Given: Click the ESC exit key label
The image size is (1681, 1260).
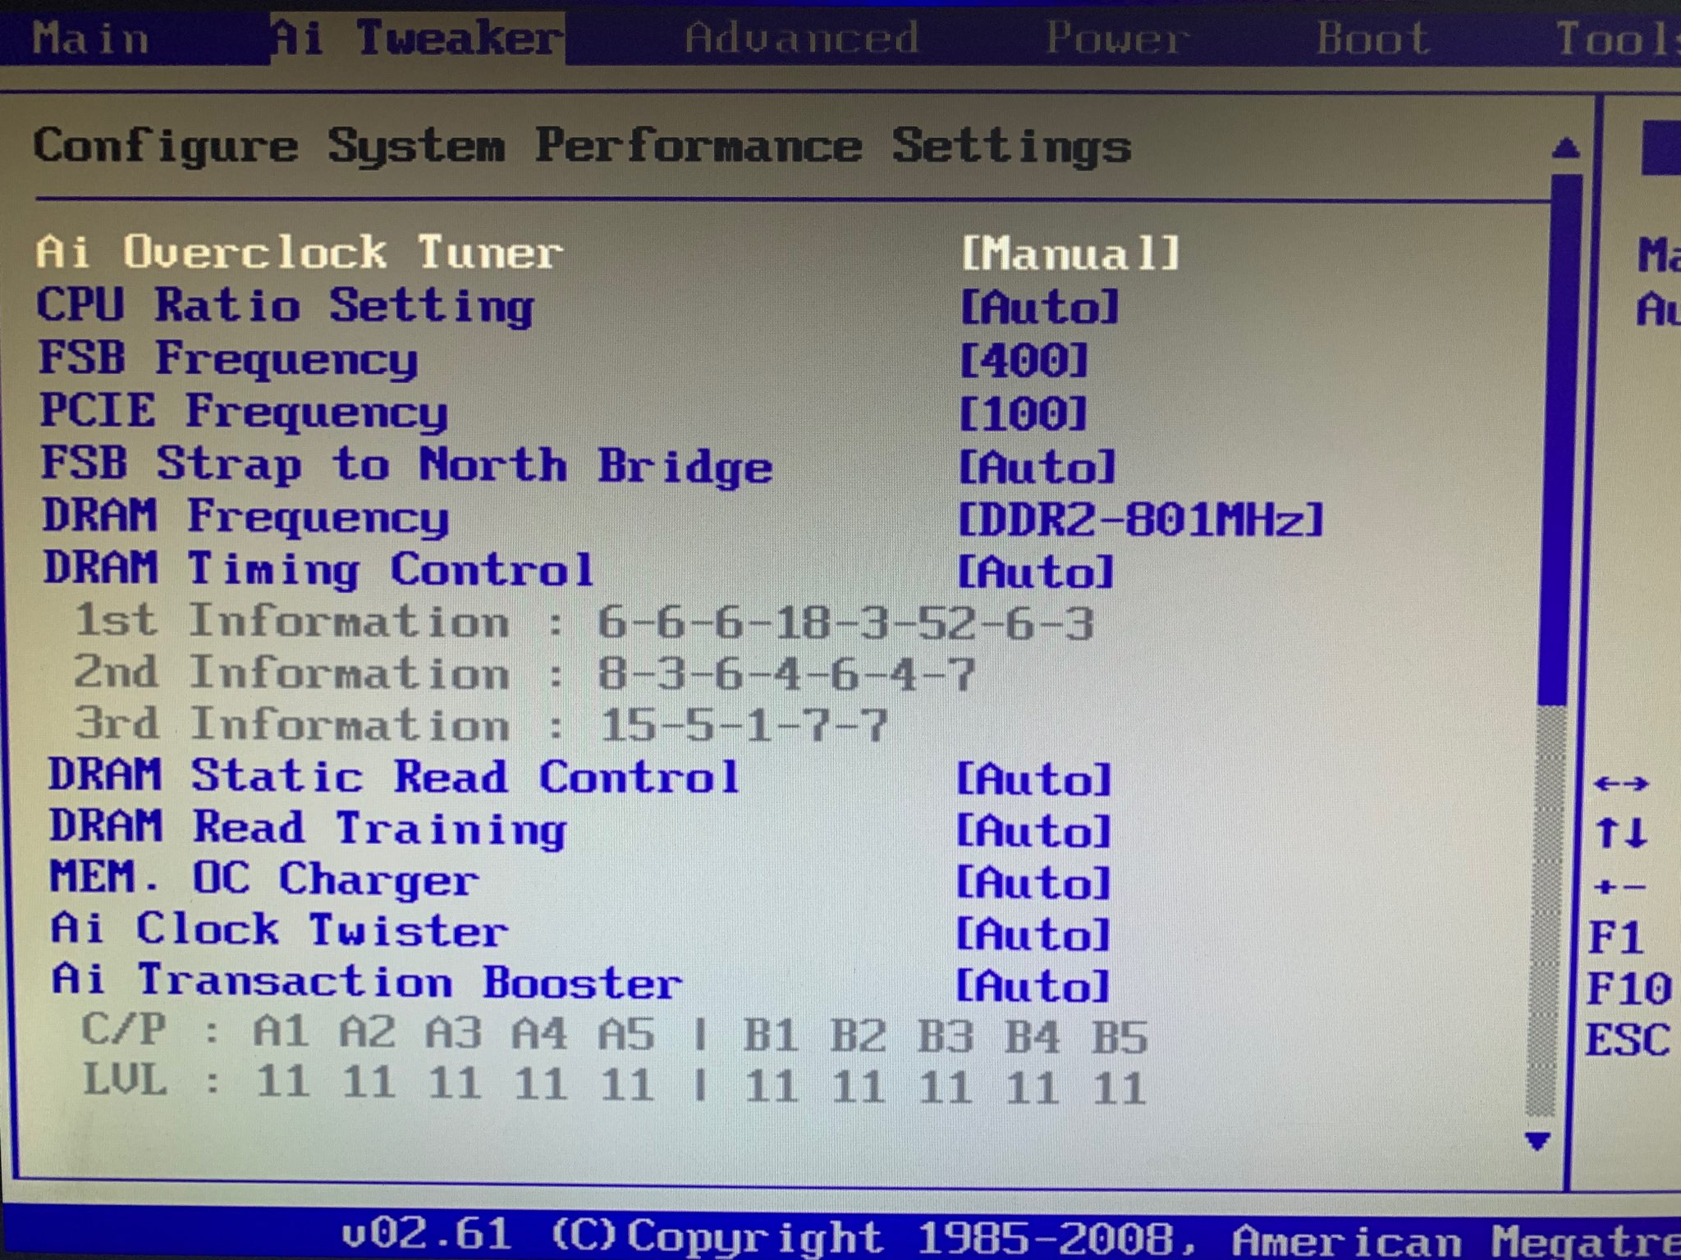Looking at the screenshot, I should [x=1627, y=1040].
